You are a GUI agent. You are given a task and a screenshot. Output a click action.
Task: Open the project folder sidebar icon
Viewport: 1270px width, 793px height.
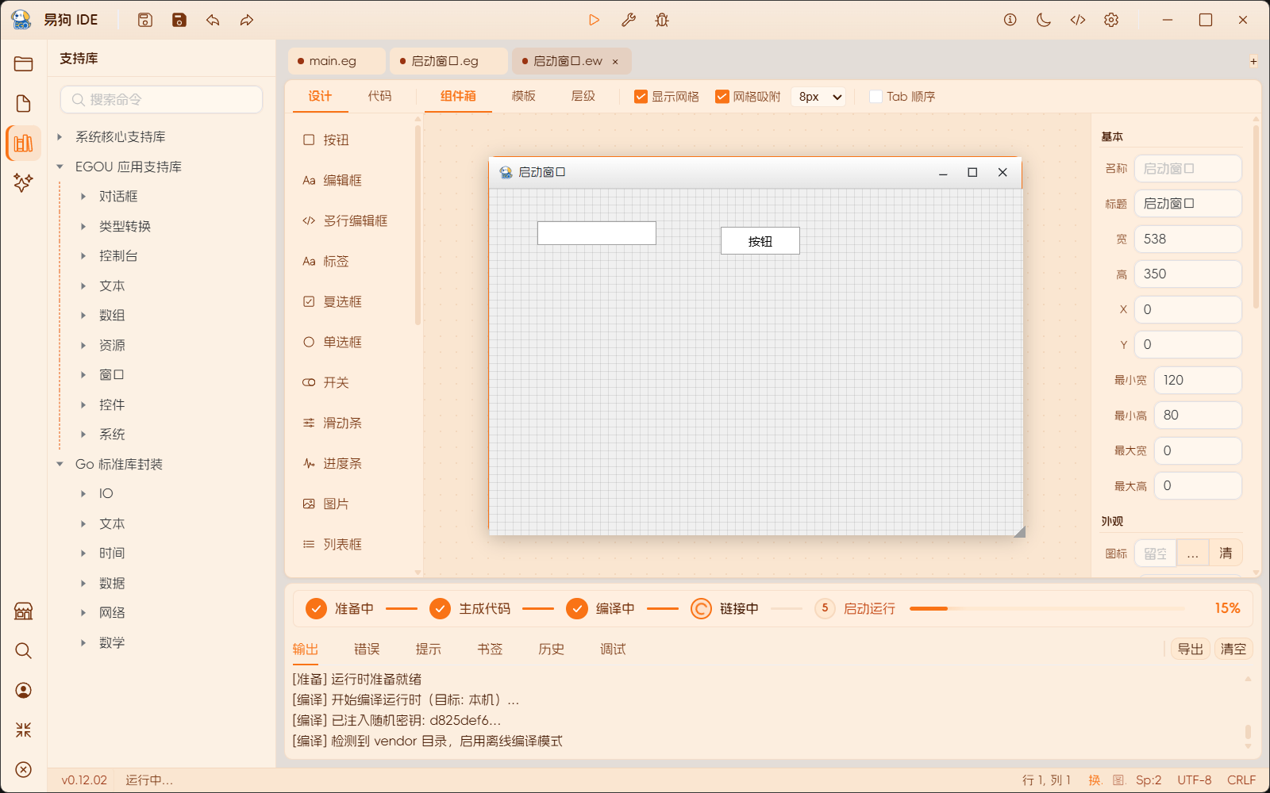click(x=24, y=64)
